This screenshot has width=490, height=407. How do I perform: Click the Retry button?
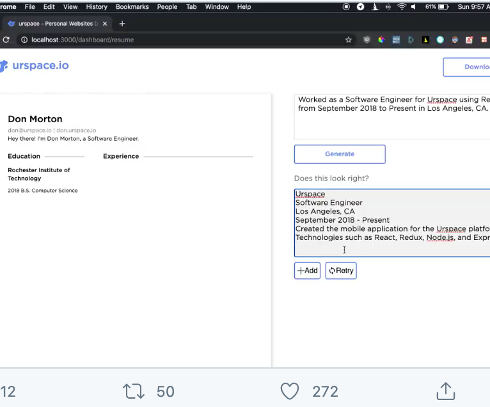pyautogui.click(x=341, y=271)
